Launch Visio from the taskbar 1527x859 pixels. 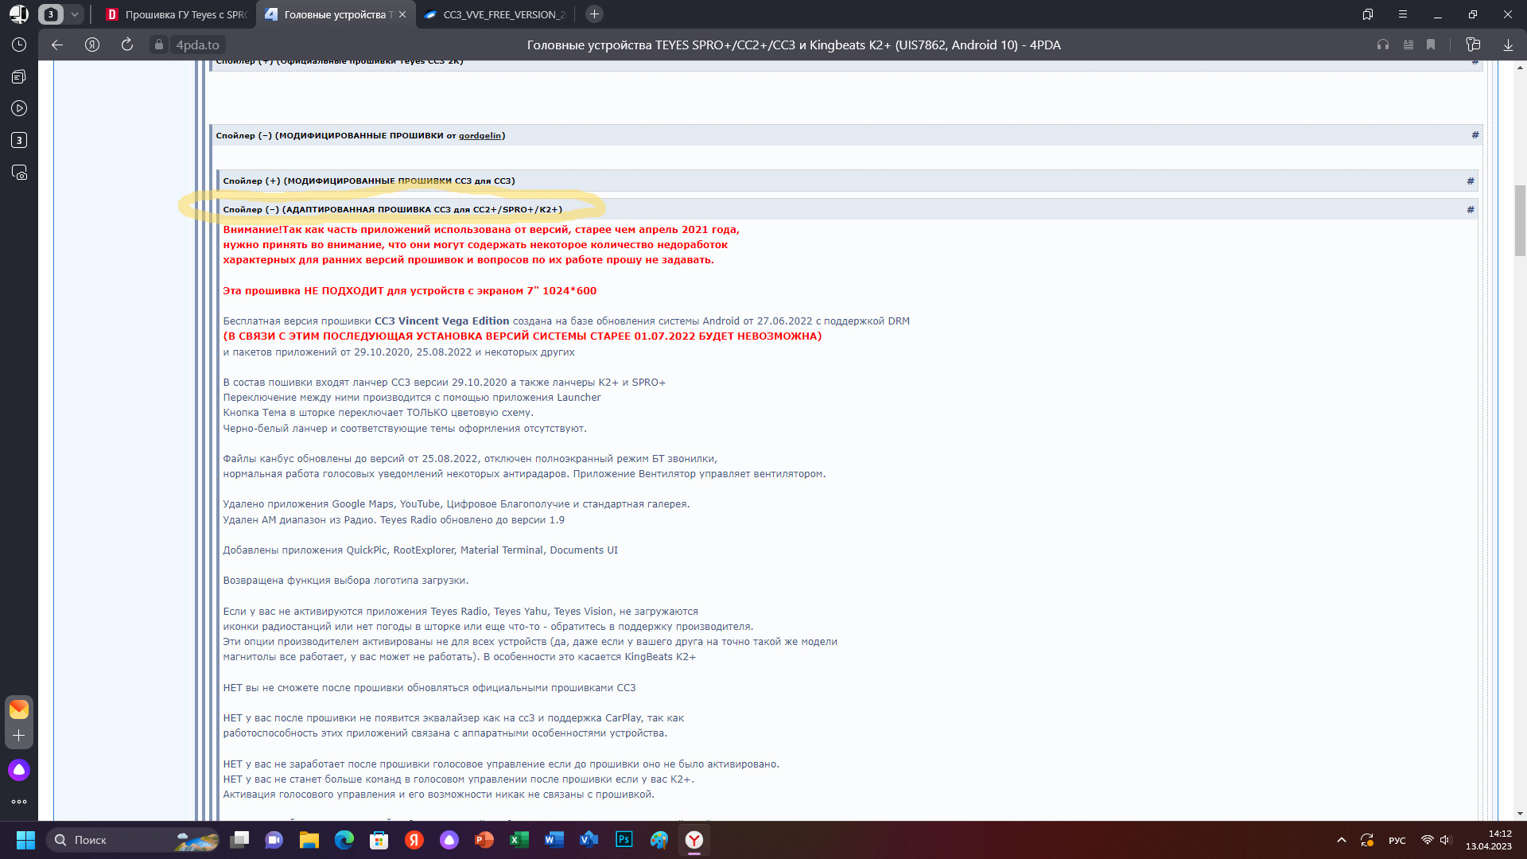point(589,840)
